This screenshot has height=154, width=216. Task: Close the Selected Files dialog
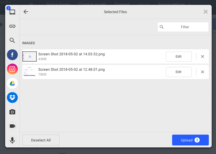coord(206,12)
